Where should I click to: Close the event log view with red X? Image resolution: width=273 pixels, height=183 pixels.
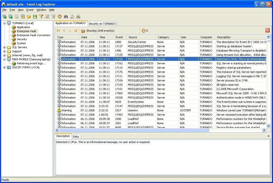[268, 30]
